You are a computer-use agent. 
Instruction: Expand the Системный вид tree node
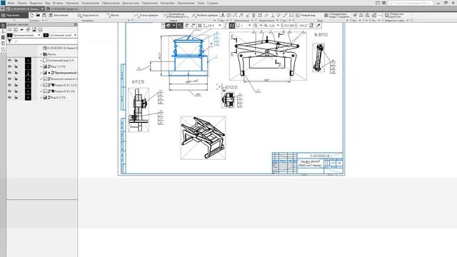41,60
